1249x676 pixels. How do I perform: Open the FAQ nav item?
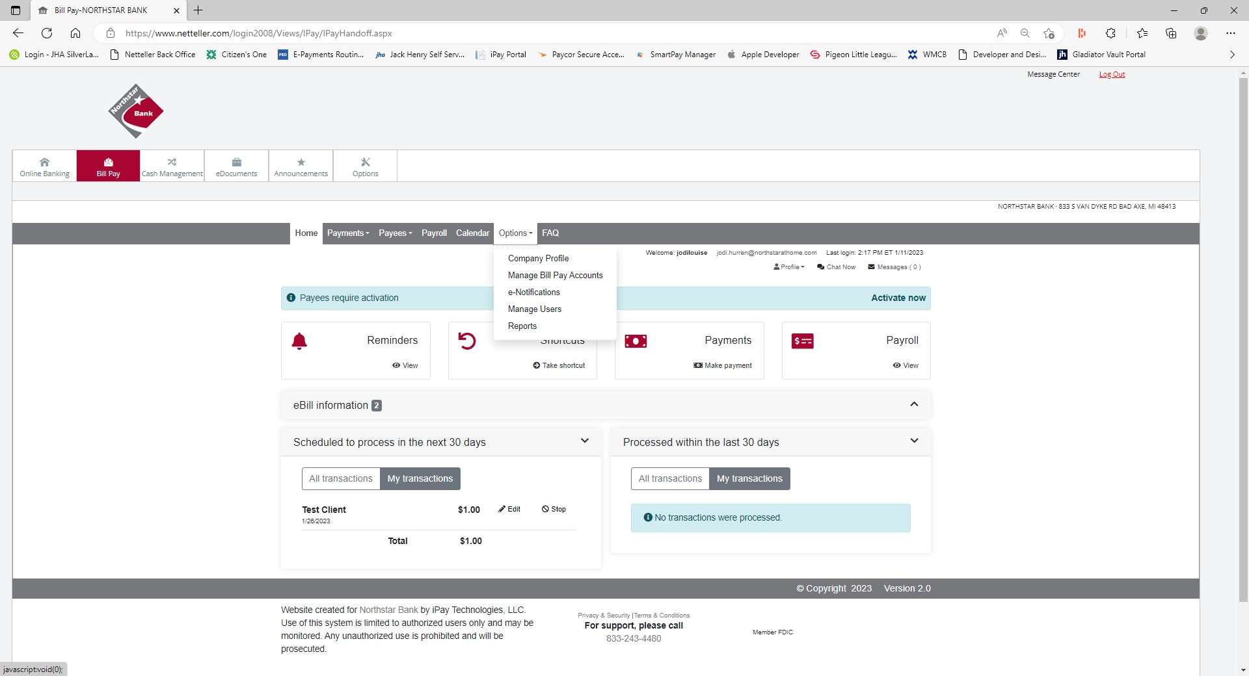[x=550, y=233]
